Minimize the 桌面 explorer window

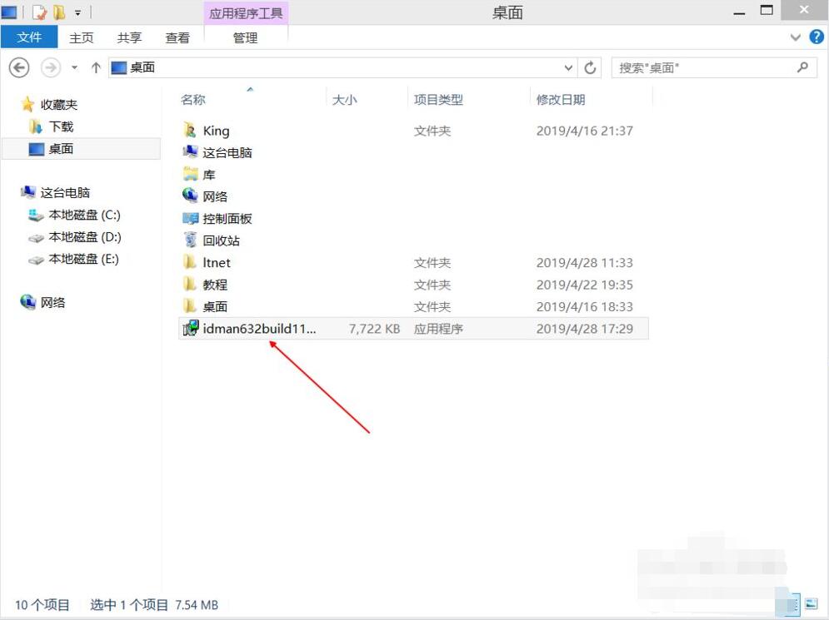point(739,12)
